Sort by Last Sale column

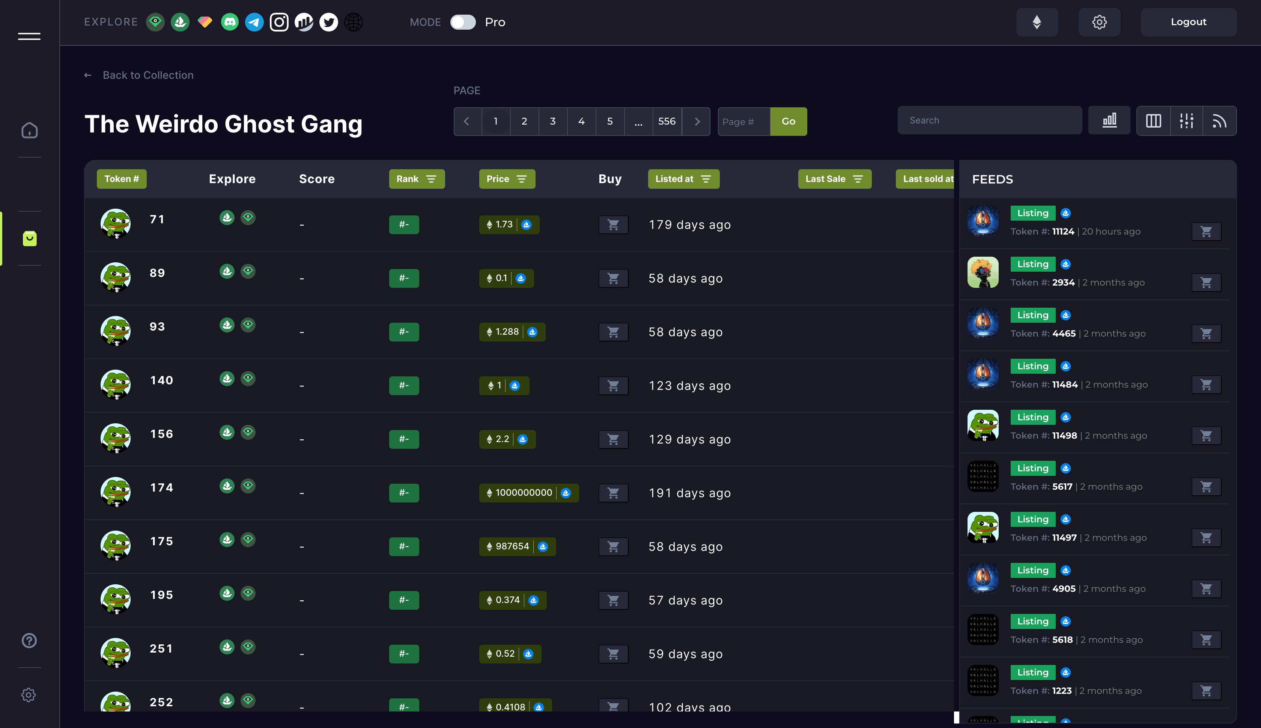[835, 179]
